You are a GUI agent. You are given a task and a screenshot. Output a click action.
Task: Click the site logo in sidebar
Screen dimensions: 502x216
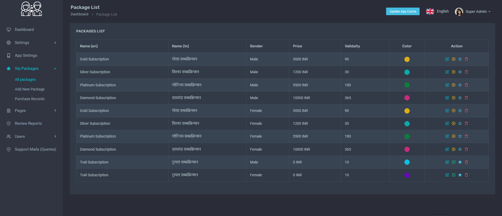(x=31, y=9)
